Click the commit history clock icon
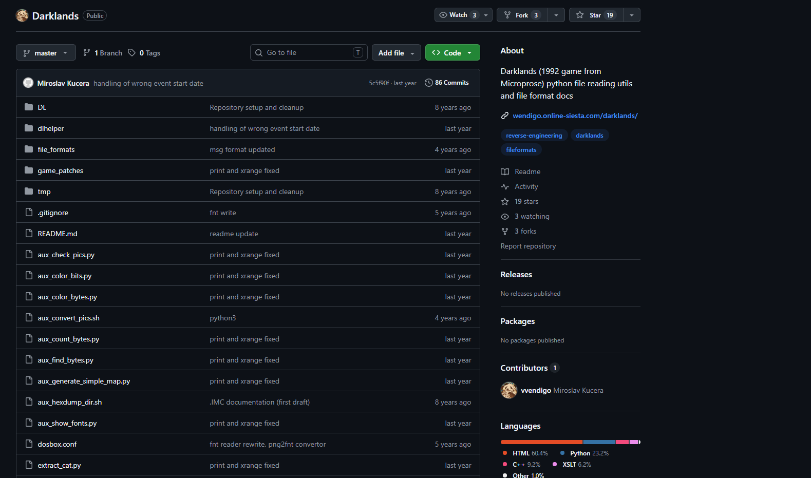This screenshot has height=478, width=811. (429, 83)
